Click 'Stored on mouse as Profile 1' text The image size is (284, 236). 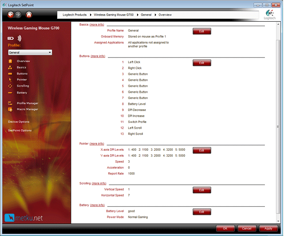(147, 37)
